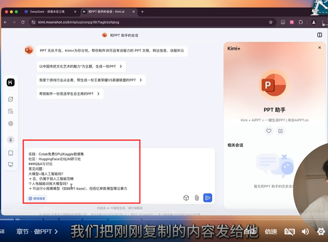Go back in browser history
Screen dimensions: 328x242
(x=6, y=22)
